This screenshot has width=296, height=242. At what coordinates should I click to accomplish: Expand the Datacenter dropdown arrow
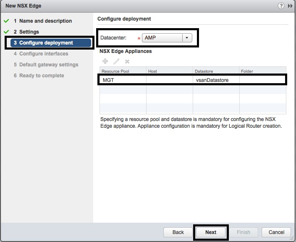click(187, 38)
